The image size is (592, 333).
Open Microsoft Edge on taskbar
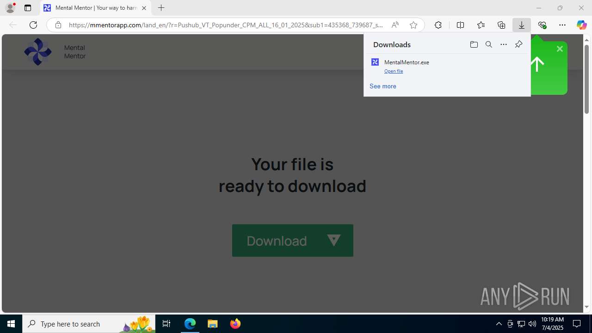tap(190, 324)
